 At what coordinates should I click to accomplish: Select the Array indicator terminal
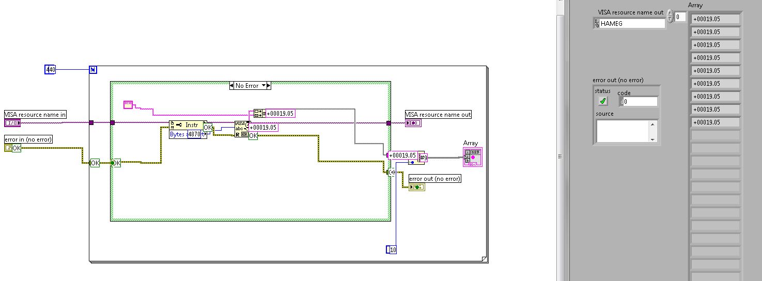click(472, 157)
